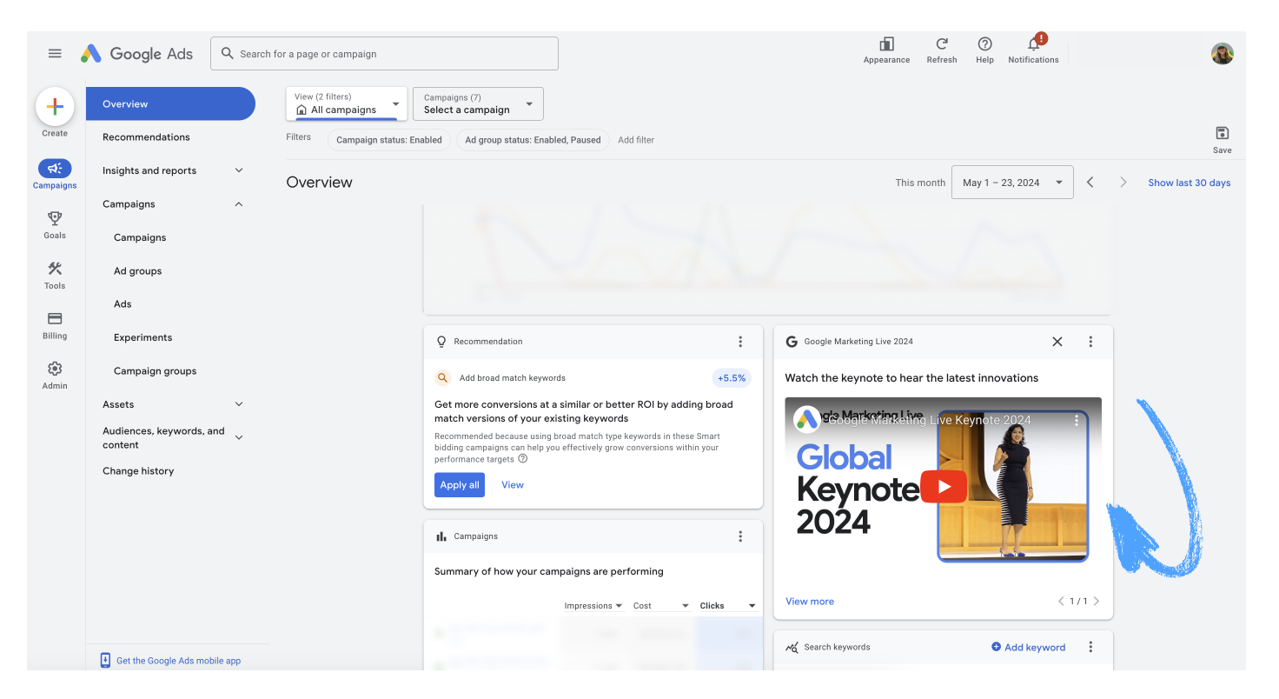Open Change history from the sidebar

tap(138, 470)
